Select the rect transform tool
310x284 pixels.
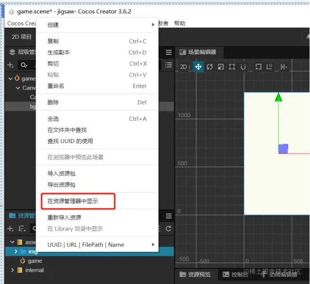pos(232,67)
